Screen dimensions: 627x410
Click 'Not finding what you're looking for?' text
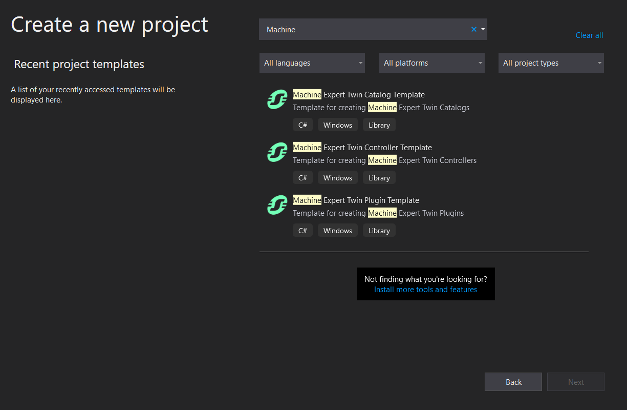coord(426,279)
